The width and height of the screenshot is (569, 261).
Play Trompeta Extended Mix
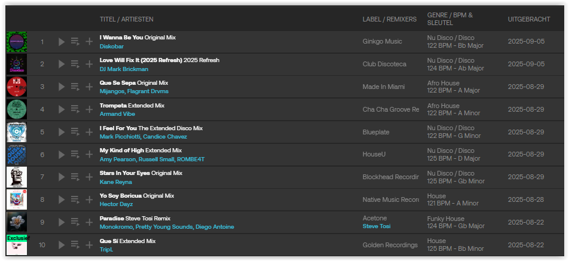pyautogui.click(x=62, y=109)
